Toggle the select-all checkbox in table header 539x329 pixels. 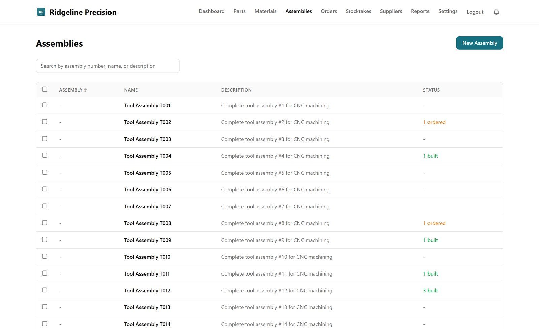[45, 89]
